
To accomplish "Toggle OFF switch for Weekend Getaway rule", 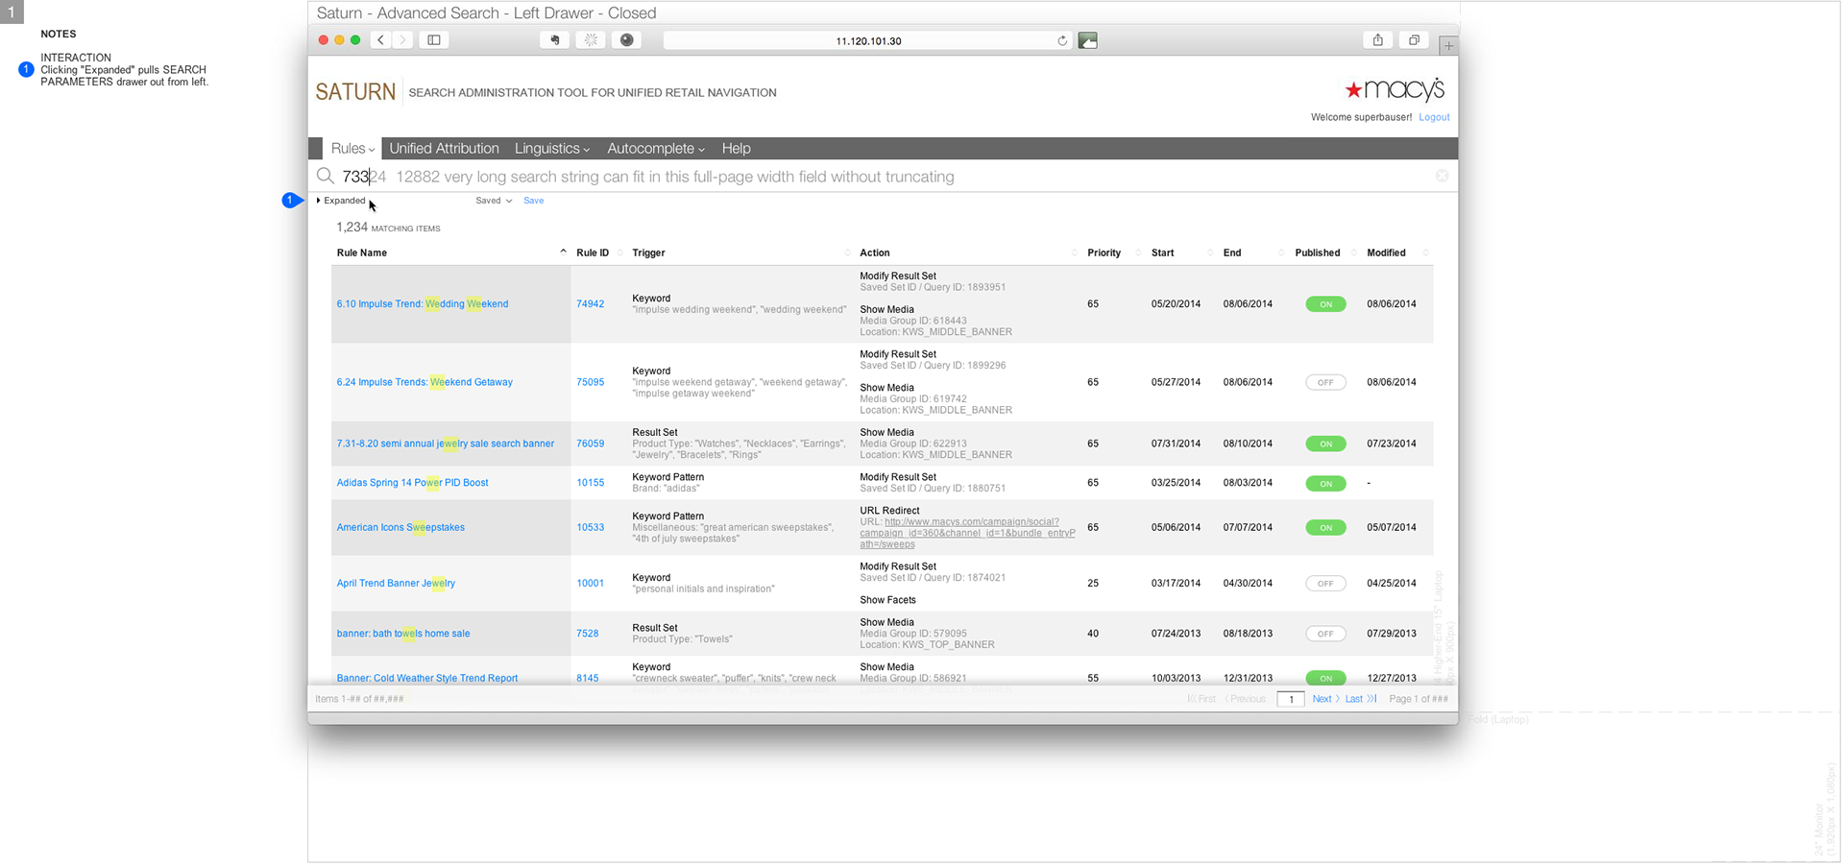I will pos(1325,382).
